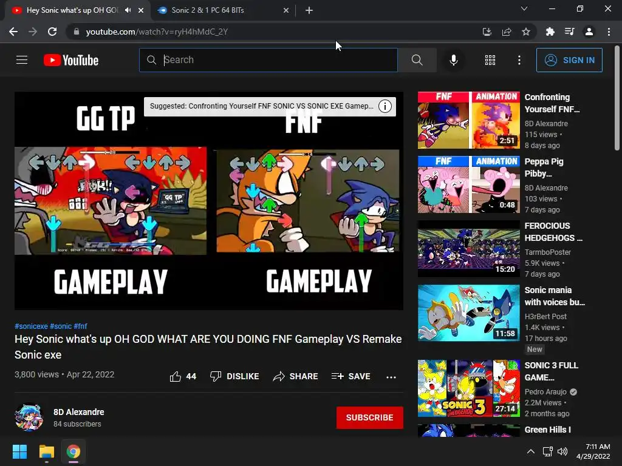The width and height of the screenshot is (622, 466).
Task: Open SONIC 3 FULL GAME thumbnail
Action: click(468, 388)
